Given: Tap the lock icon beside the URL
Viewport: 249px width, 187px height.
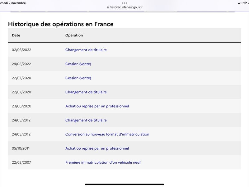Looking at the screenshot, I should 108,7.
